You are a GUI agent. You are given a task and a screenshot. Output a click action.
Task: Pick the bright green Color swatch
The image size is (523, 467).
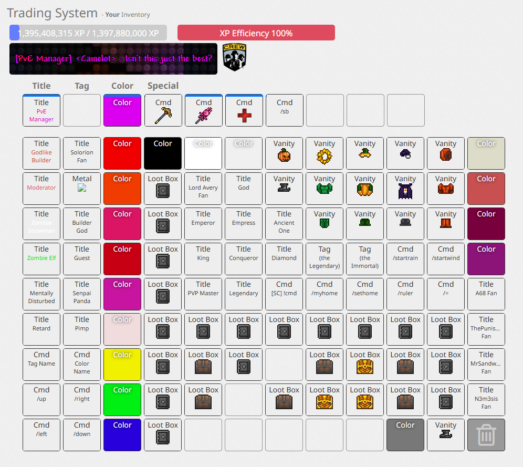(x=122, y=400)
